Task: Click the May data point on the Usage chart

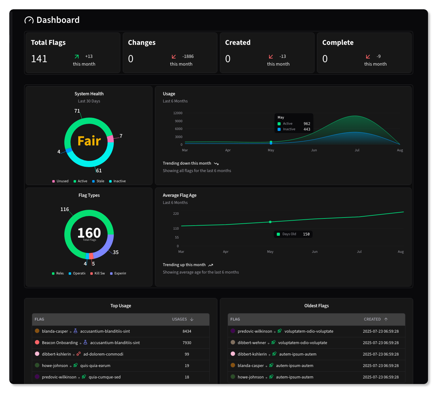Action: (271, 143)
